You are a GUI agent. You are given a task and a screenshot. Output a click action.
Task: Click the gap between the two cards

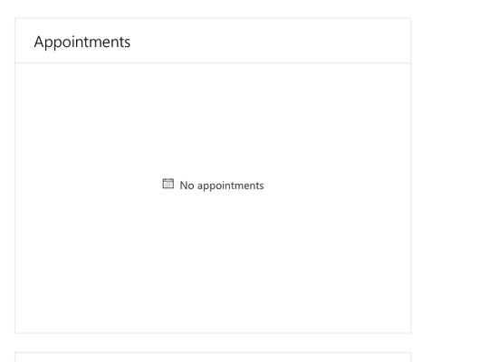point(213,343)
